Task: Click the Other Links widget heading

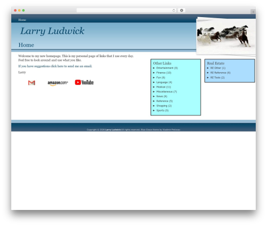Action: [x=162, y=63]
